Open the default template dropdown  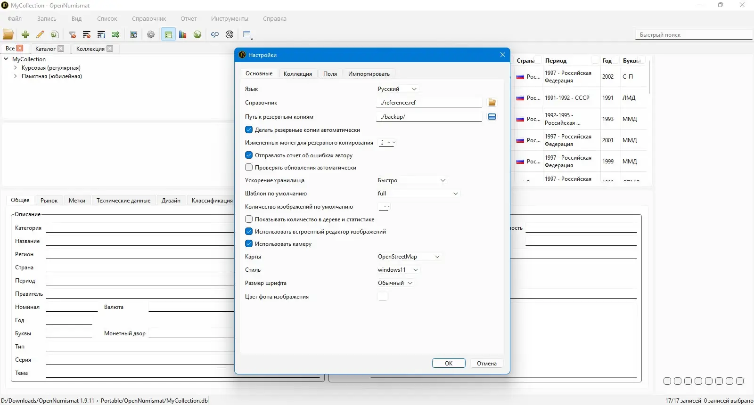click(418, 194)
